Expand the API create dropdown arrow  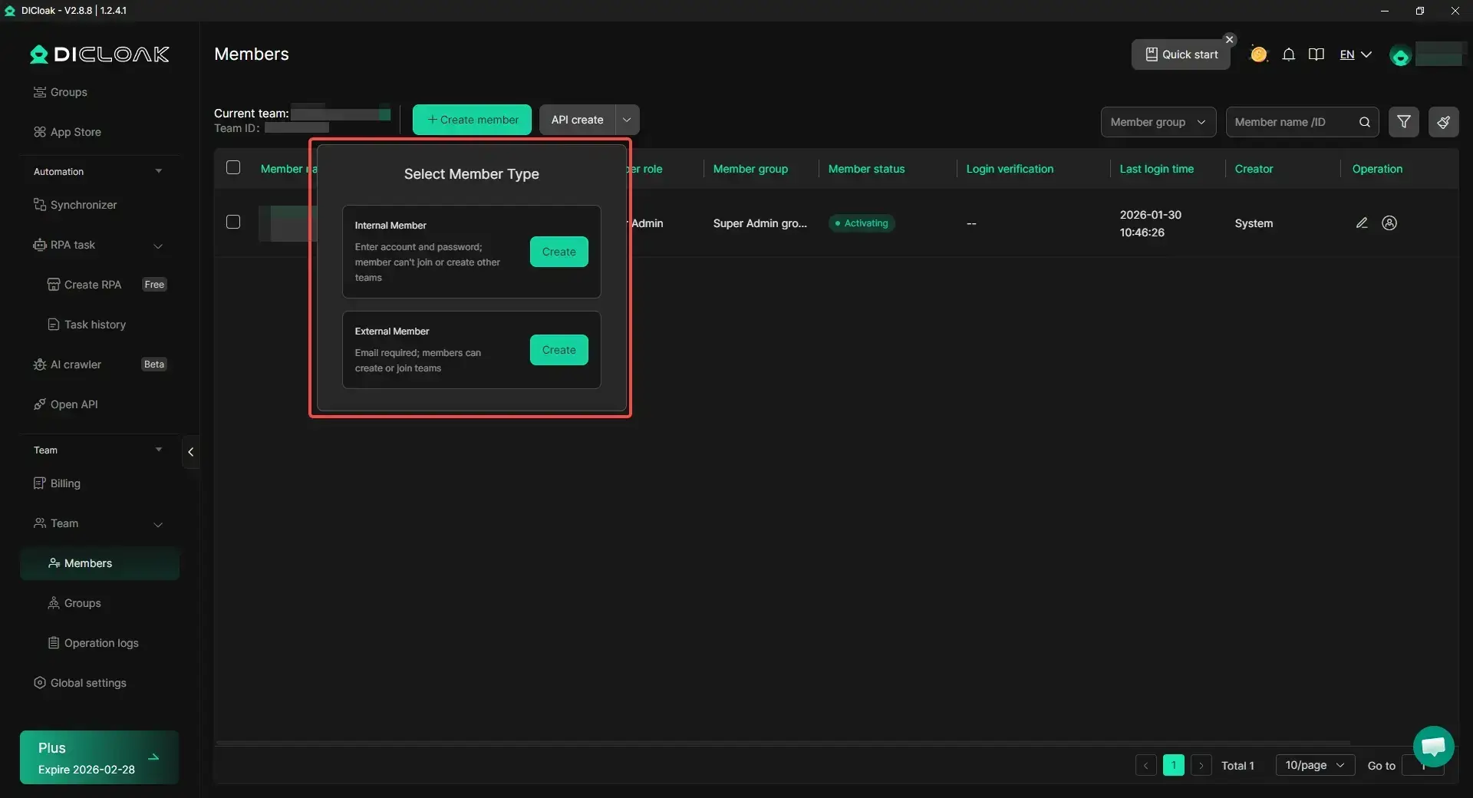point(627,120)
